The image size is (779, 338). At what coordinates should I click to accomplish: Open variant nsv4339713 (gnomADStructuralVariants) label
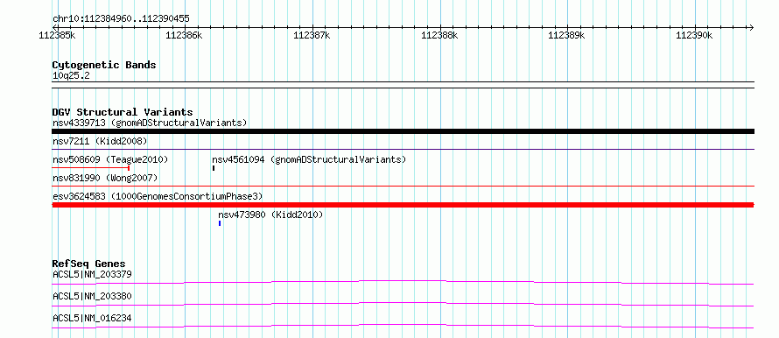[x=150, y=123]
